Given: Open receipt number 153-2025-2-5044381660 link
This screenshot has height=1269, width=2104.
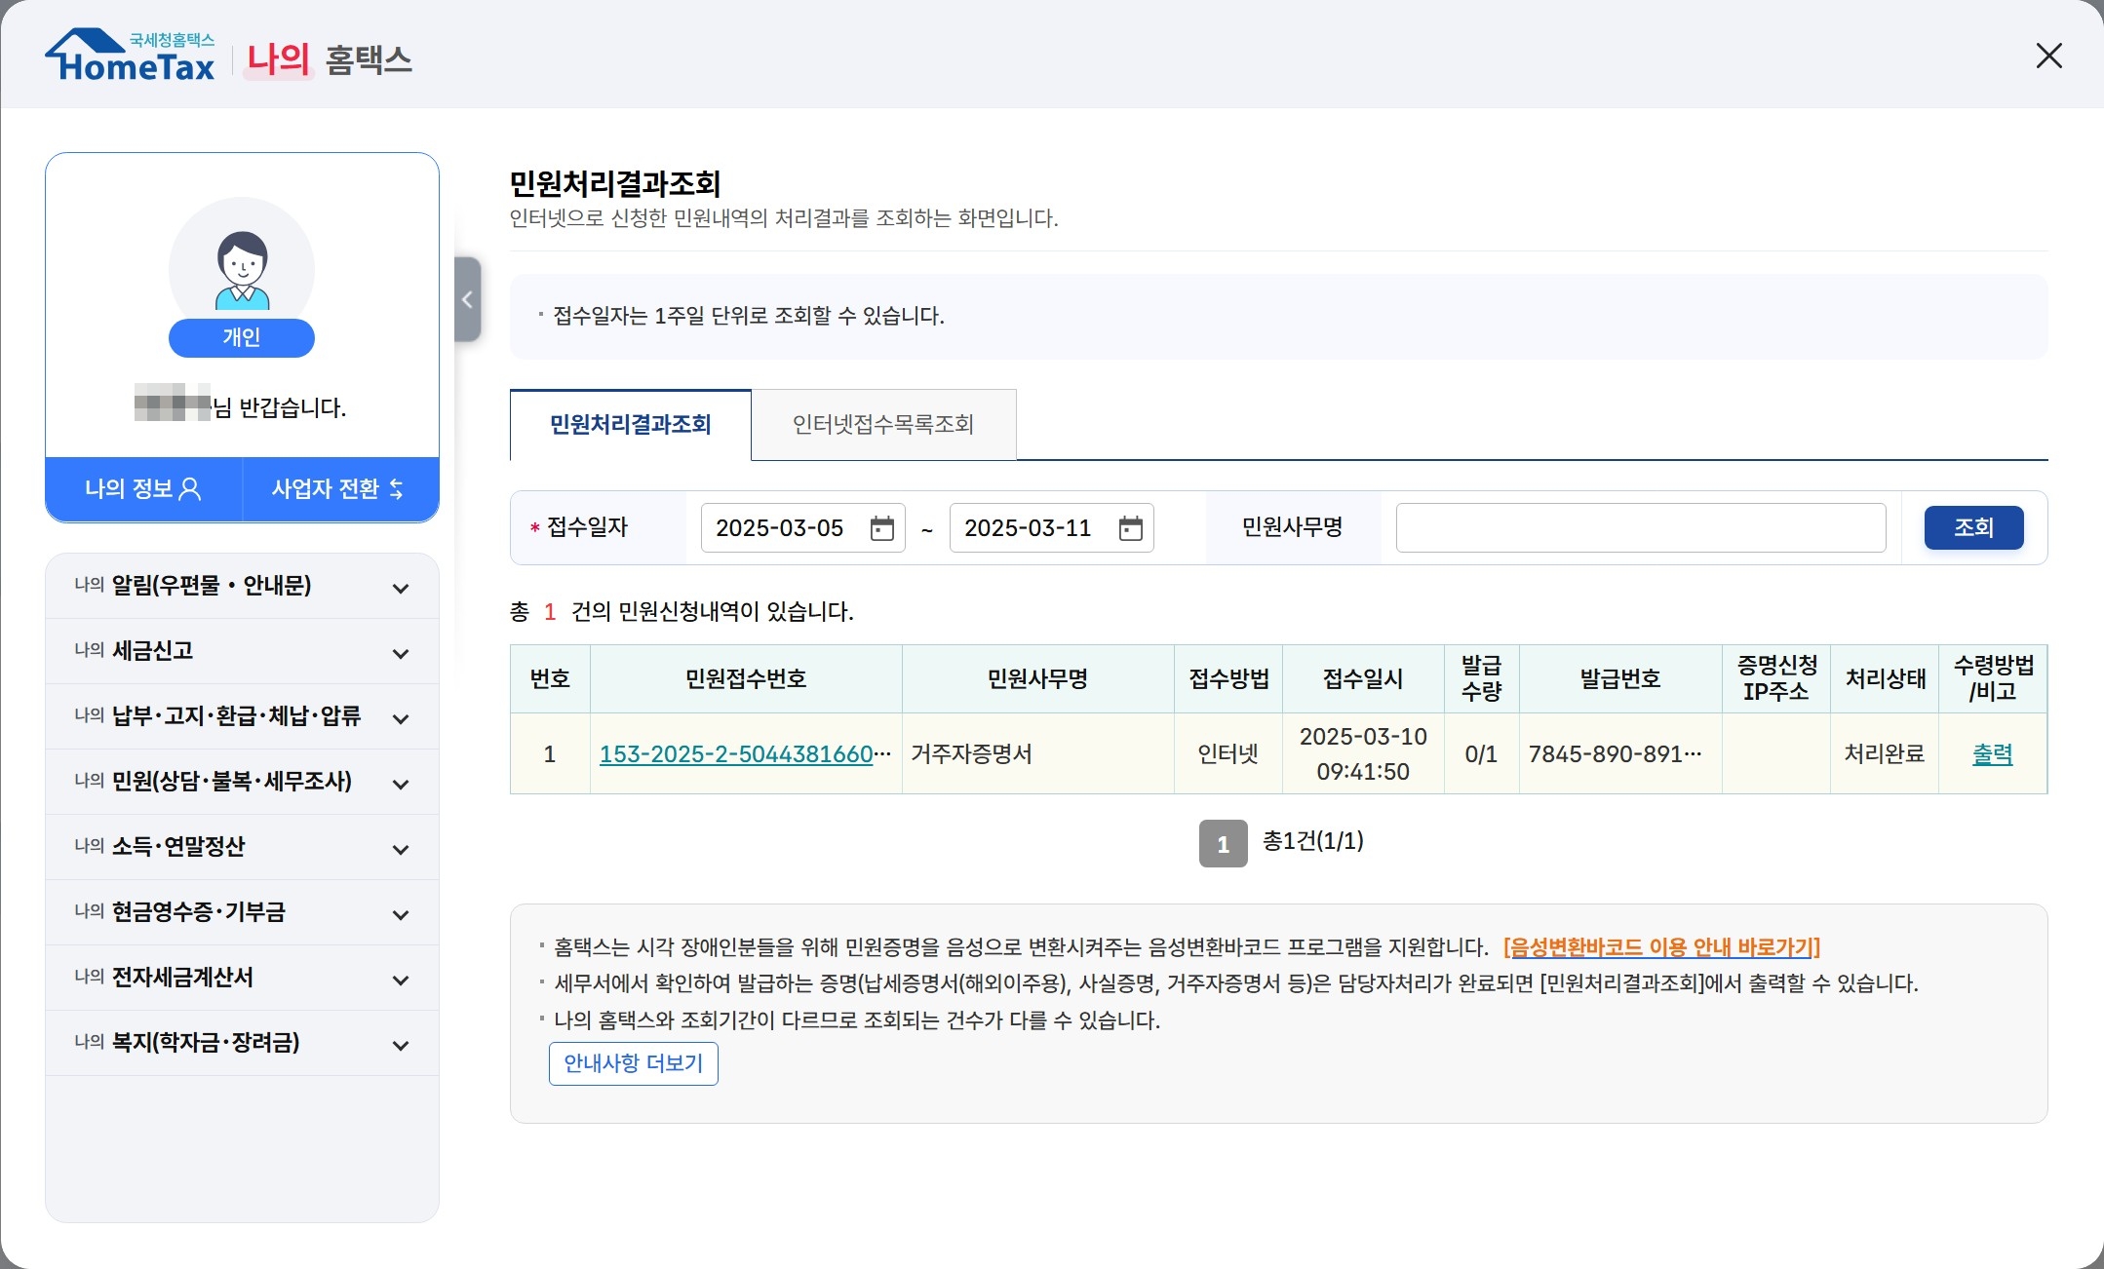Looking at the screenshot, I should pyautogui.click(x=736, y=754).
